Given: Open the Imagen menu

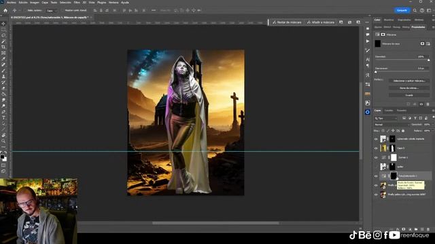Looking at the screenshot, I should coord(35,3).
